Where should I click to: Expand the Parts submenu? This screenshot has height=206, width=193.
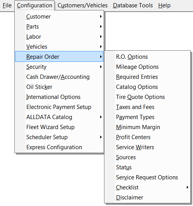coord(59,27)
